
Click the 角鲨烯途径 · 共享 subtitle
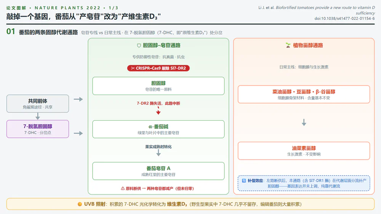(38, 107)
